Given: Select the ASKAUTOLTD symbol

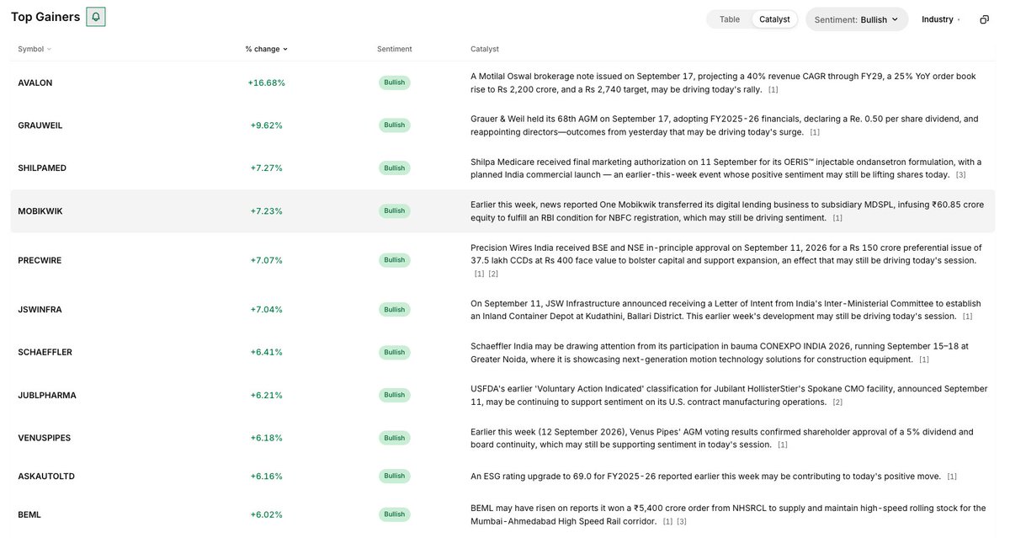Looking at the screenshot, I should pos(46,477).
